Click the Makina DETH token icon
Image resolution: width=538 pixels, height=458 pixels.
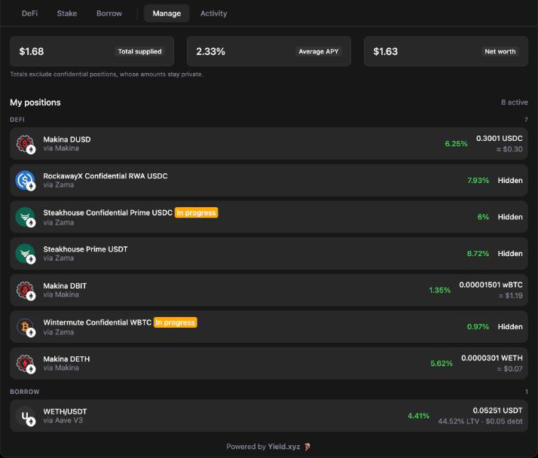26,363
